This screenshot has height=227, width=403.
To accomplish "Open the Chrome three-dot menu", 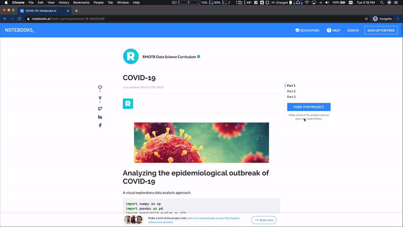I will pos(398,19).
